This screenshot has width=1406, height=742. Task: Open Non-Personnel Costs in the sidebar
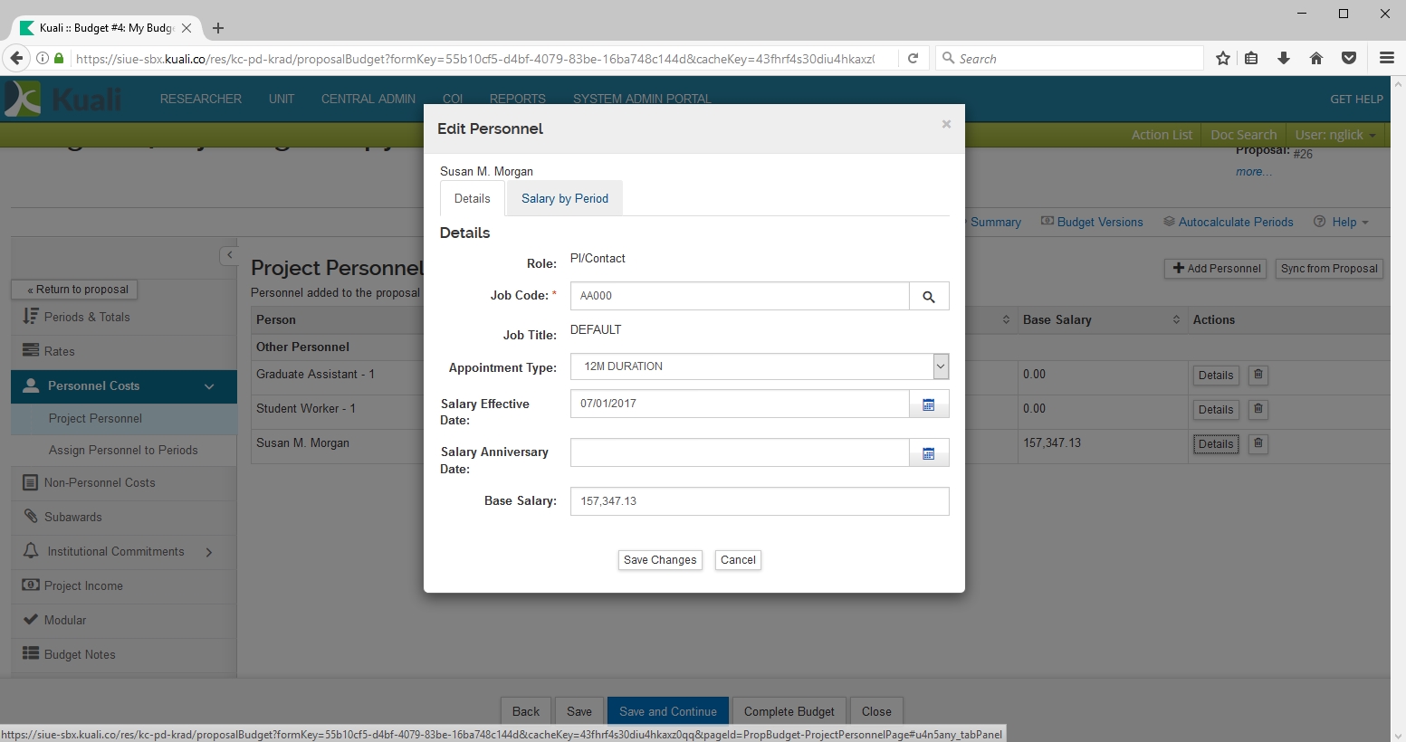click(x=100, y=483)
